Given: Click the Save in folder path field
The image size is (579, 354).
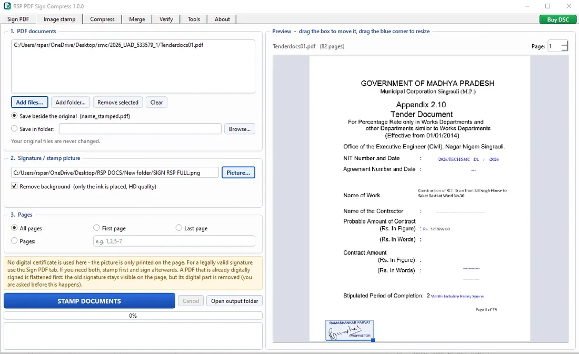Looking at the screenshot, I should coord(140,129).
